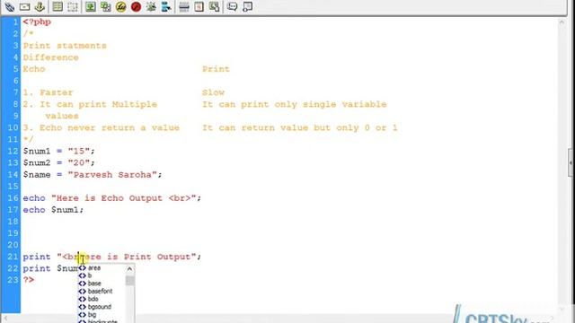
Task: Click the "Parvesh Saroha" string
Action: click(112, 175)
